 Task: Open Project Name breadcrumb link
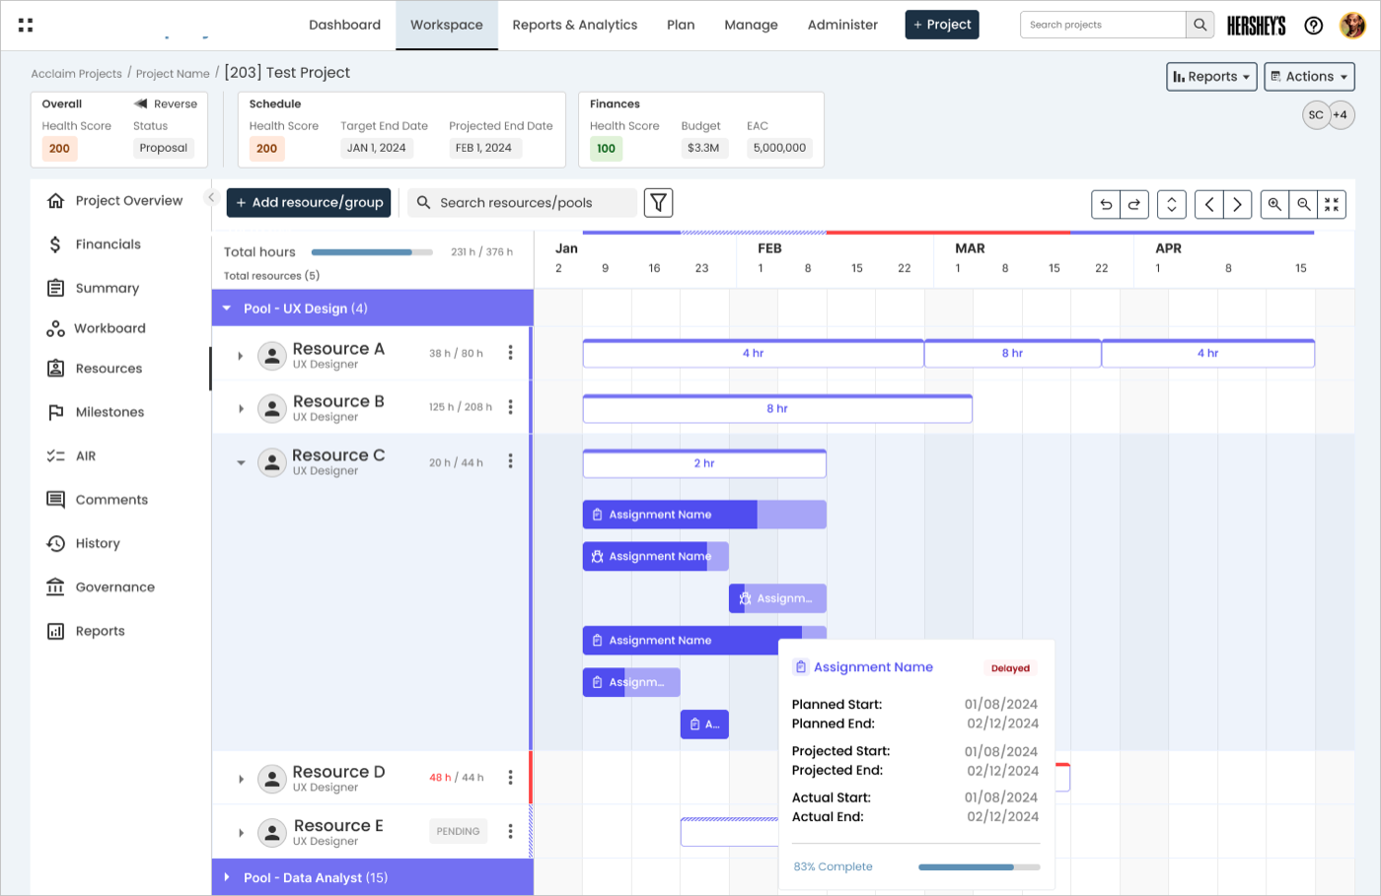coord(173,74)
